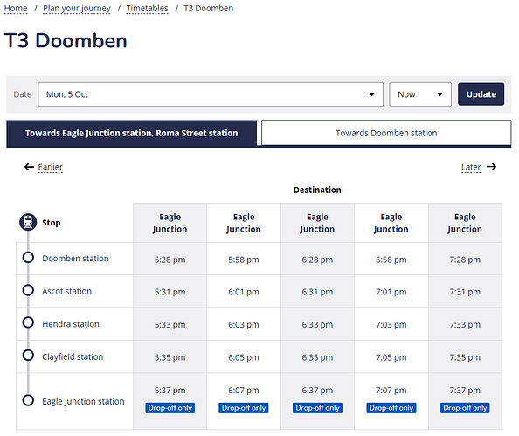Viewport: 519px width, 436px height.
Task: Open the Now time dropdown
Action: 420,94
